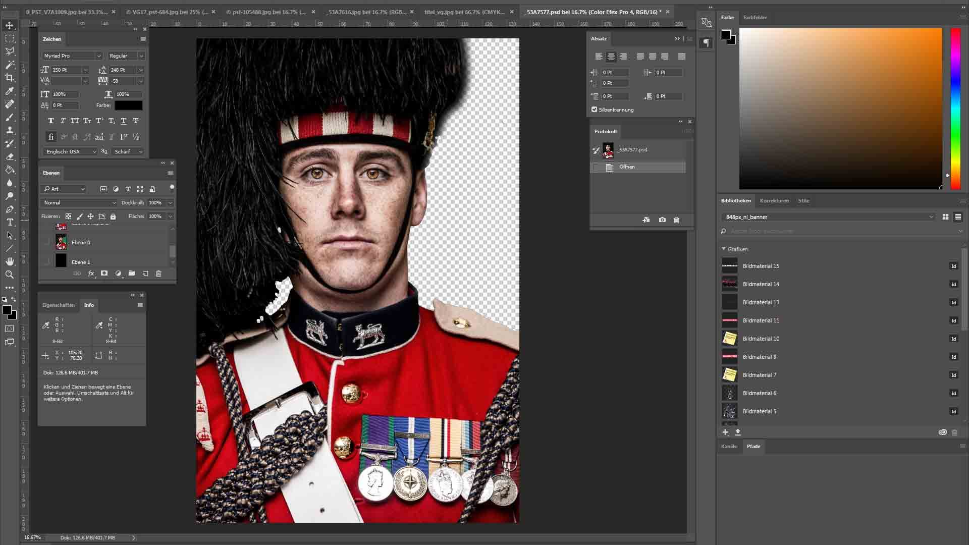Expand the Deckkraft opacity dropdown
Screen dimensions: 969x545
pos(170,203)
